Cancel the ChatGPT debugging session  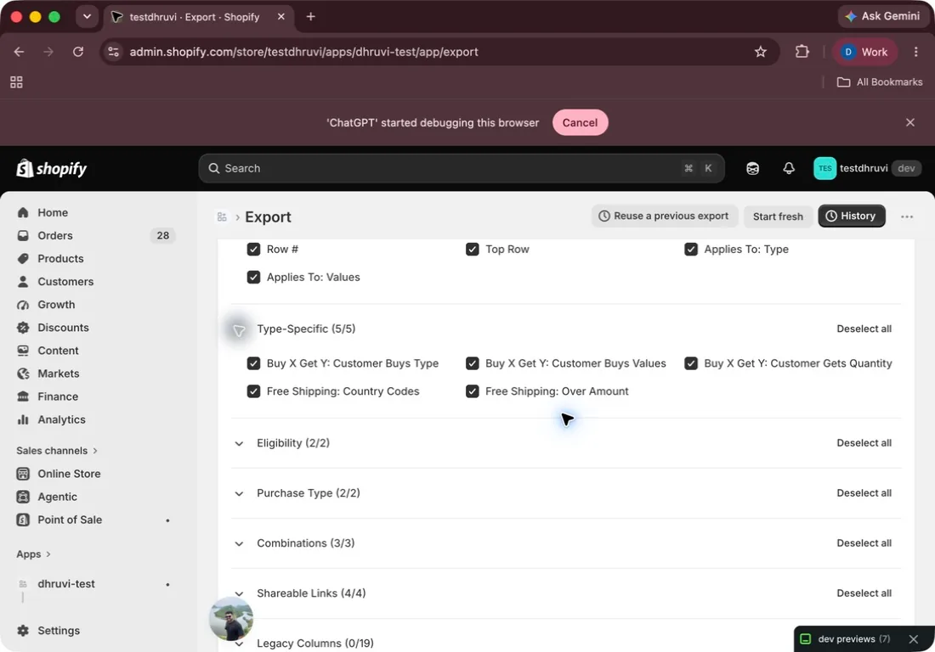[x=580, y=122]
